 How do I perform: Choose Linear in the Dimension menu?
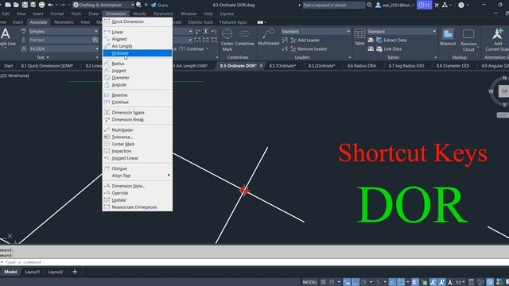point(138,32)
